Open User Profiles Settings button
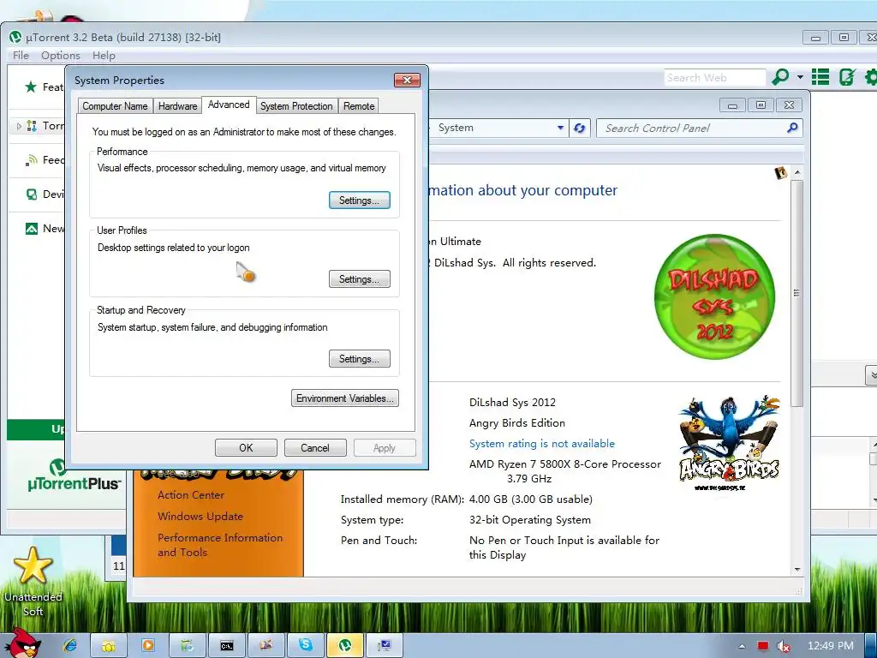The width and height of the screenshot is (877, 658). 359,279
